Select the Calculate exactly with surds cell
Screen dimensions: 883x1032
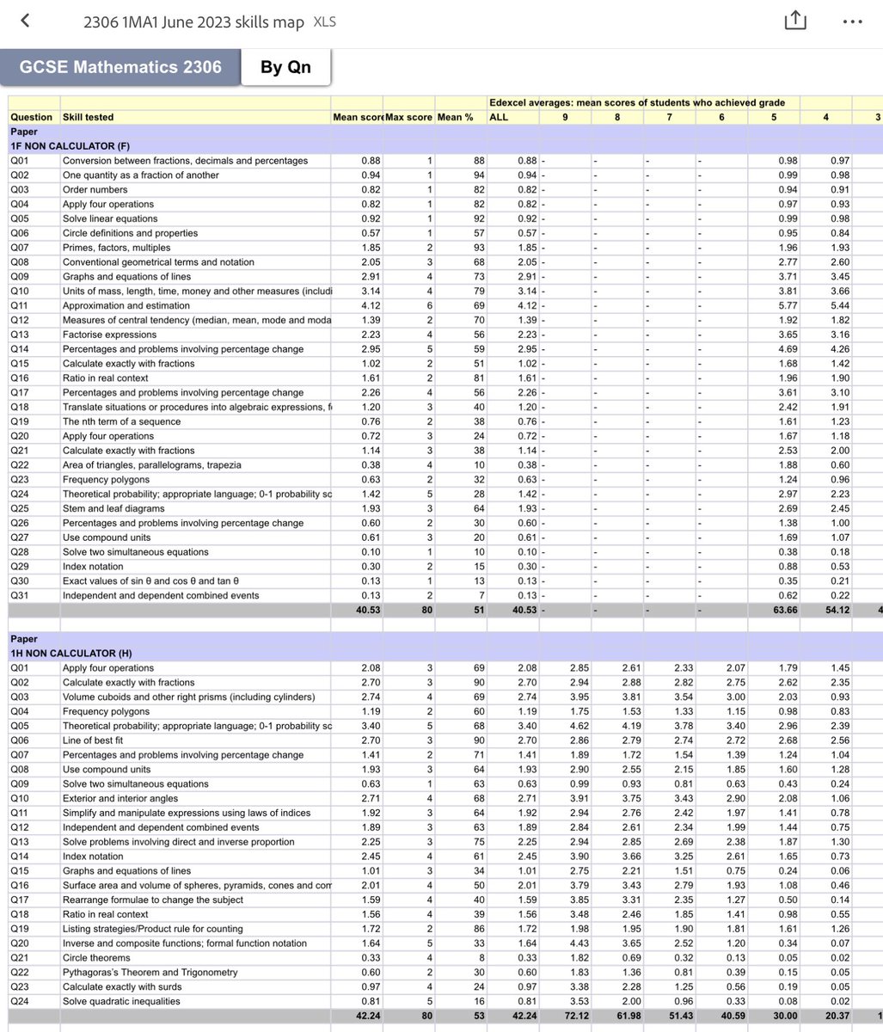tap(195, 986)
